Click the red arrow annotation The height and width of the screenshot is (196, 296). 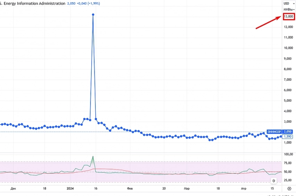268,23
